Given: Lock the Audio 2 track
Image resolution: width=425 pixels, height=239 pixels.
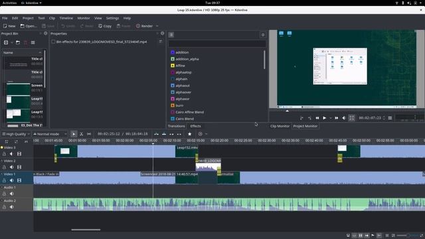Looking at the screenshot, I should [x=4, y=207].
